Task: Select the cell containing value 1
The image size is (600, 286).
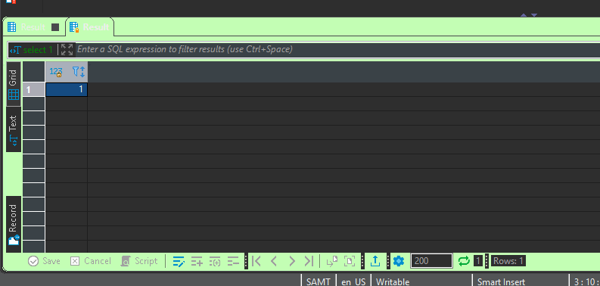Action: click(x=67, y=89)
